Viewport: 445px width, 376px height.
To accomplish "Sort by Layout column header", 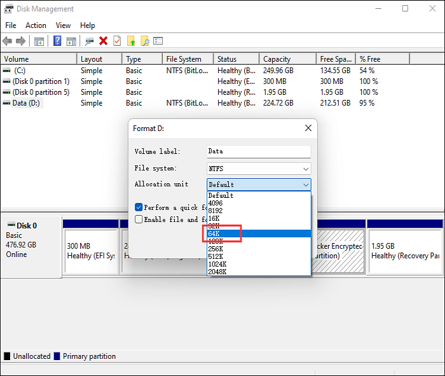I will point(100,59).
